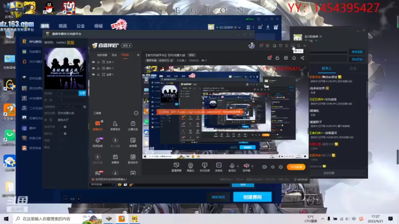399x224 pixels.
Task: Click 举报 link beside room number
Action: [x=70, y=42]
